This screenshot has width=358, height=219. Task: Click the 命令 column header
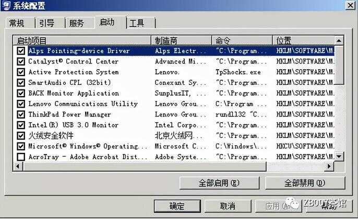(x=242, y=41)
